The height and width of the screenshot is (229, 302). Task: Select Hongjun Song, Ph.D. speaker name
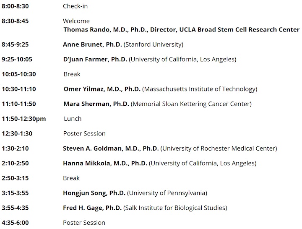(x=94, y=193)
